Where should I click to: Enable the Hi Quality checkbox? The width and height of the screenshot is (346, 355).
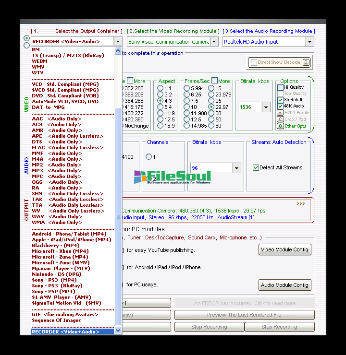click(x=281, y=88)
